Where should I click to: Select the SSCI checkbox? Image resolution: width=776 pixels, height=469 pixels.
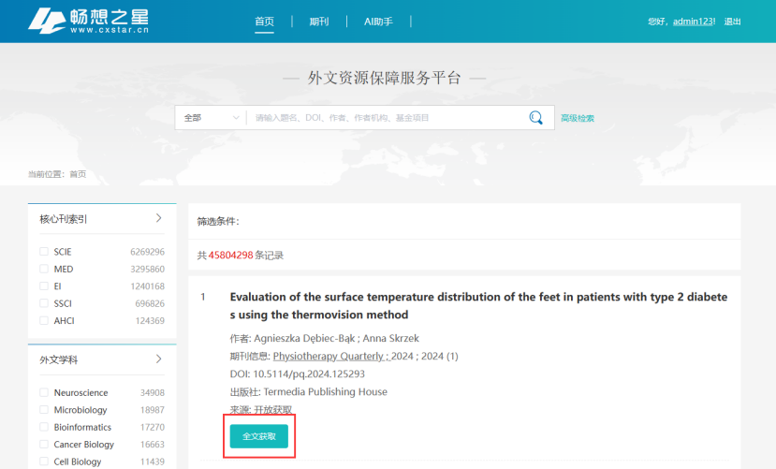(x=44, y=303)
